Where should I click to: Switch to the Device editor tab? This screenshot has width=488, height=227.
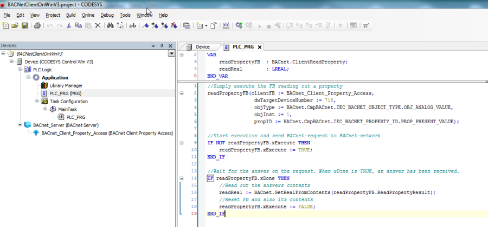202,47
